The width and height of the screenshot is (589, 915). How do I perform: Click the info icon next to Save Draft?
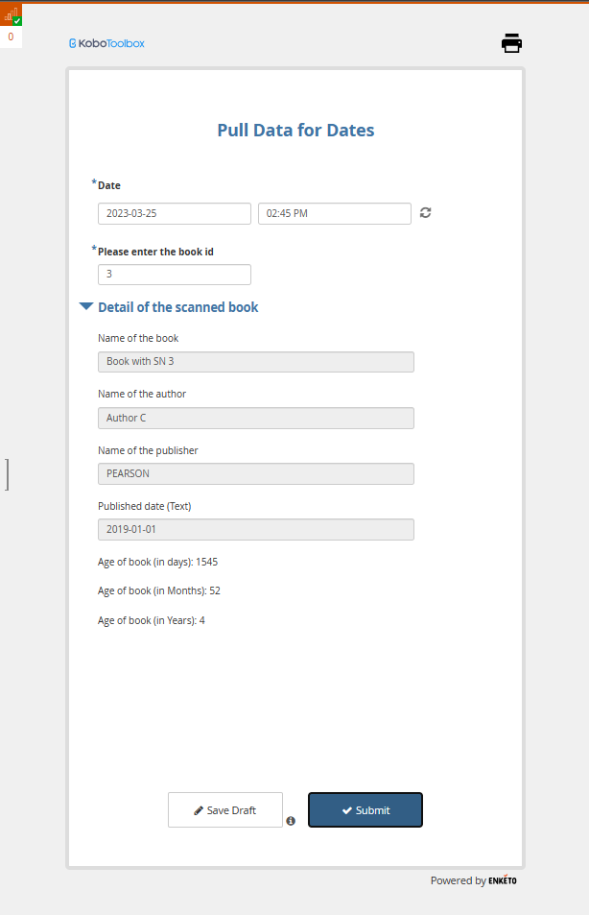click(290, 821)
